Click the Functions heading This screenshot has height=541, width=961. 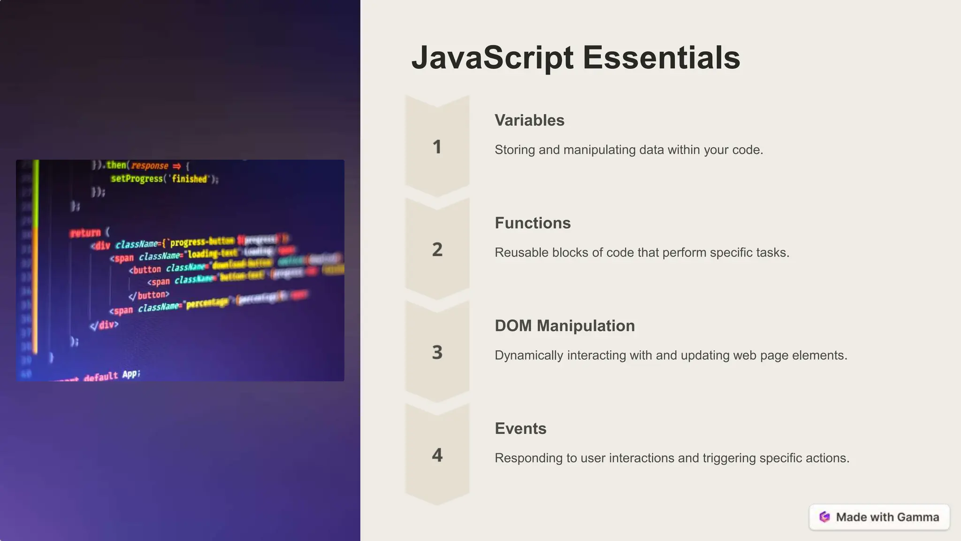[x=533, y=223]
